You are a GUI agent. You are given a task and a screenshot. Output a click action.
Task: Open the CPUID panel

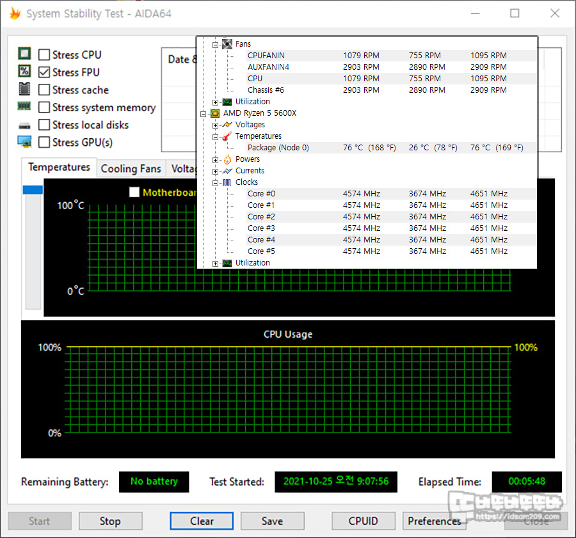click(x=364, y=521)
